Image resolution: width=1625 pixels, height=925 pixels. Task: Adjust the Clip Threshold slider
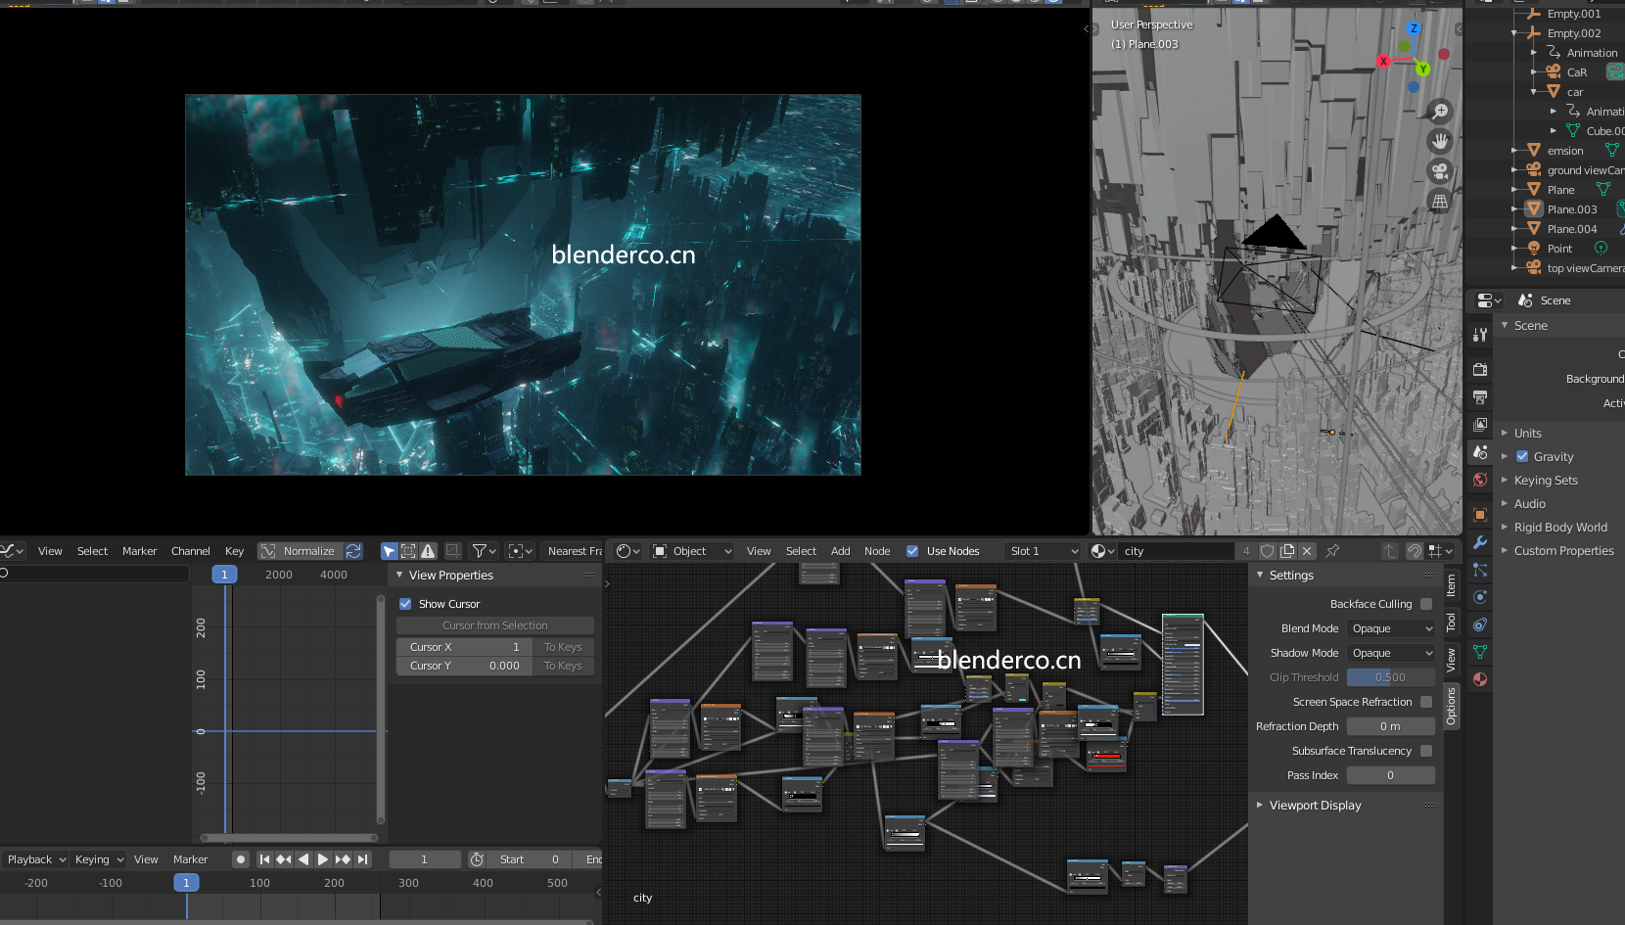coord(1391,677)
